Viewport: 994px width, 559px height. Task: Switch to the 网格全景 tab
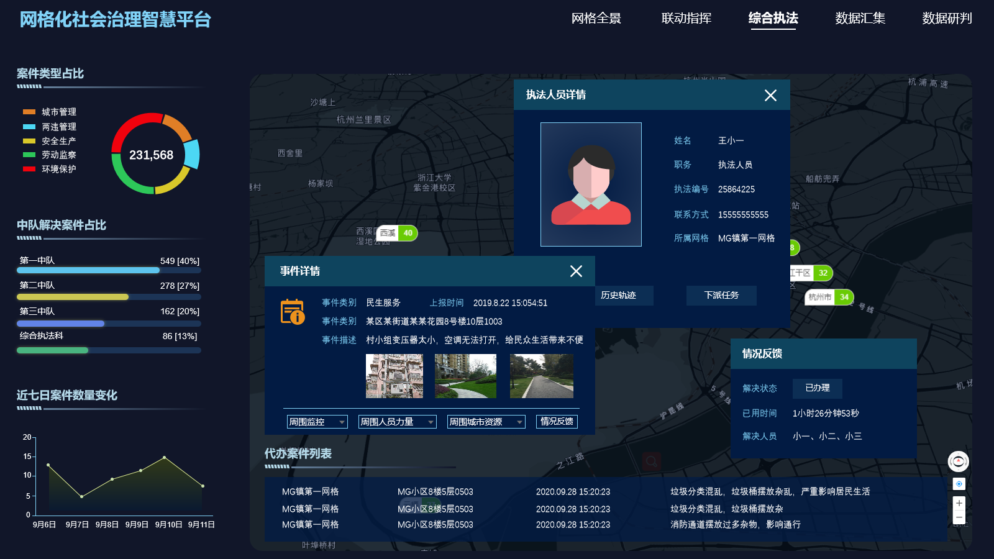[596, 19]
